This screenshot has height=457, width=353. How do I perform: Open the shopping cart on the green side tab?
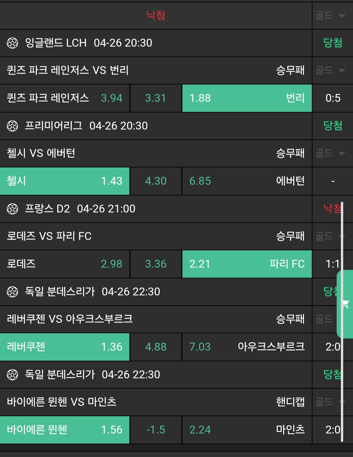pyautogui.click(x=345, y=304)
